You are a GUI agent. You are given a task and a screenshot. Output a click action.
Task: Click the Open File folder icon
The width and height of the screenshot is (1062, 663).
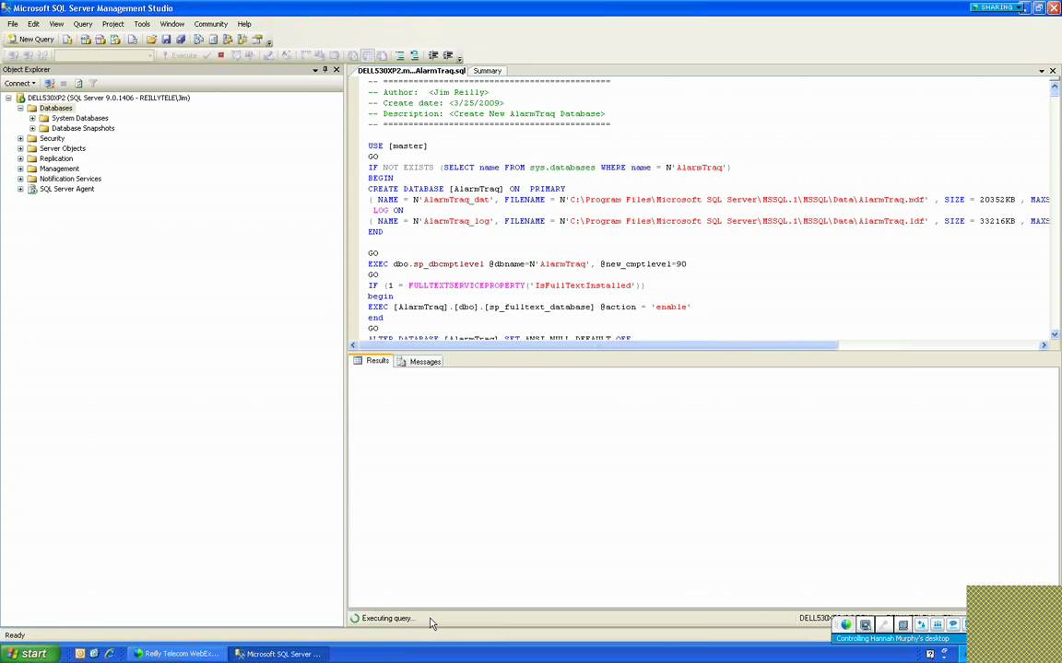tap(151, 40)
